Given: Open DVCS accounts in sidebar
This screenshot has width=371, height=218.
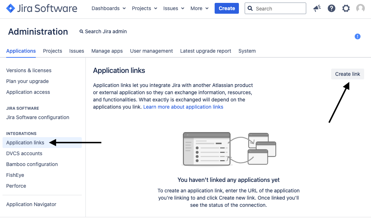Looking at the screenshot, I should 24,154.
